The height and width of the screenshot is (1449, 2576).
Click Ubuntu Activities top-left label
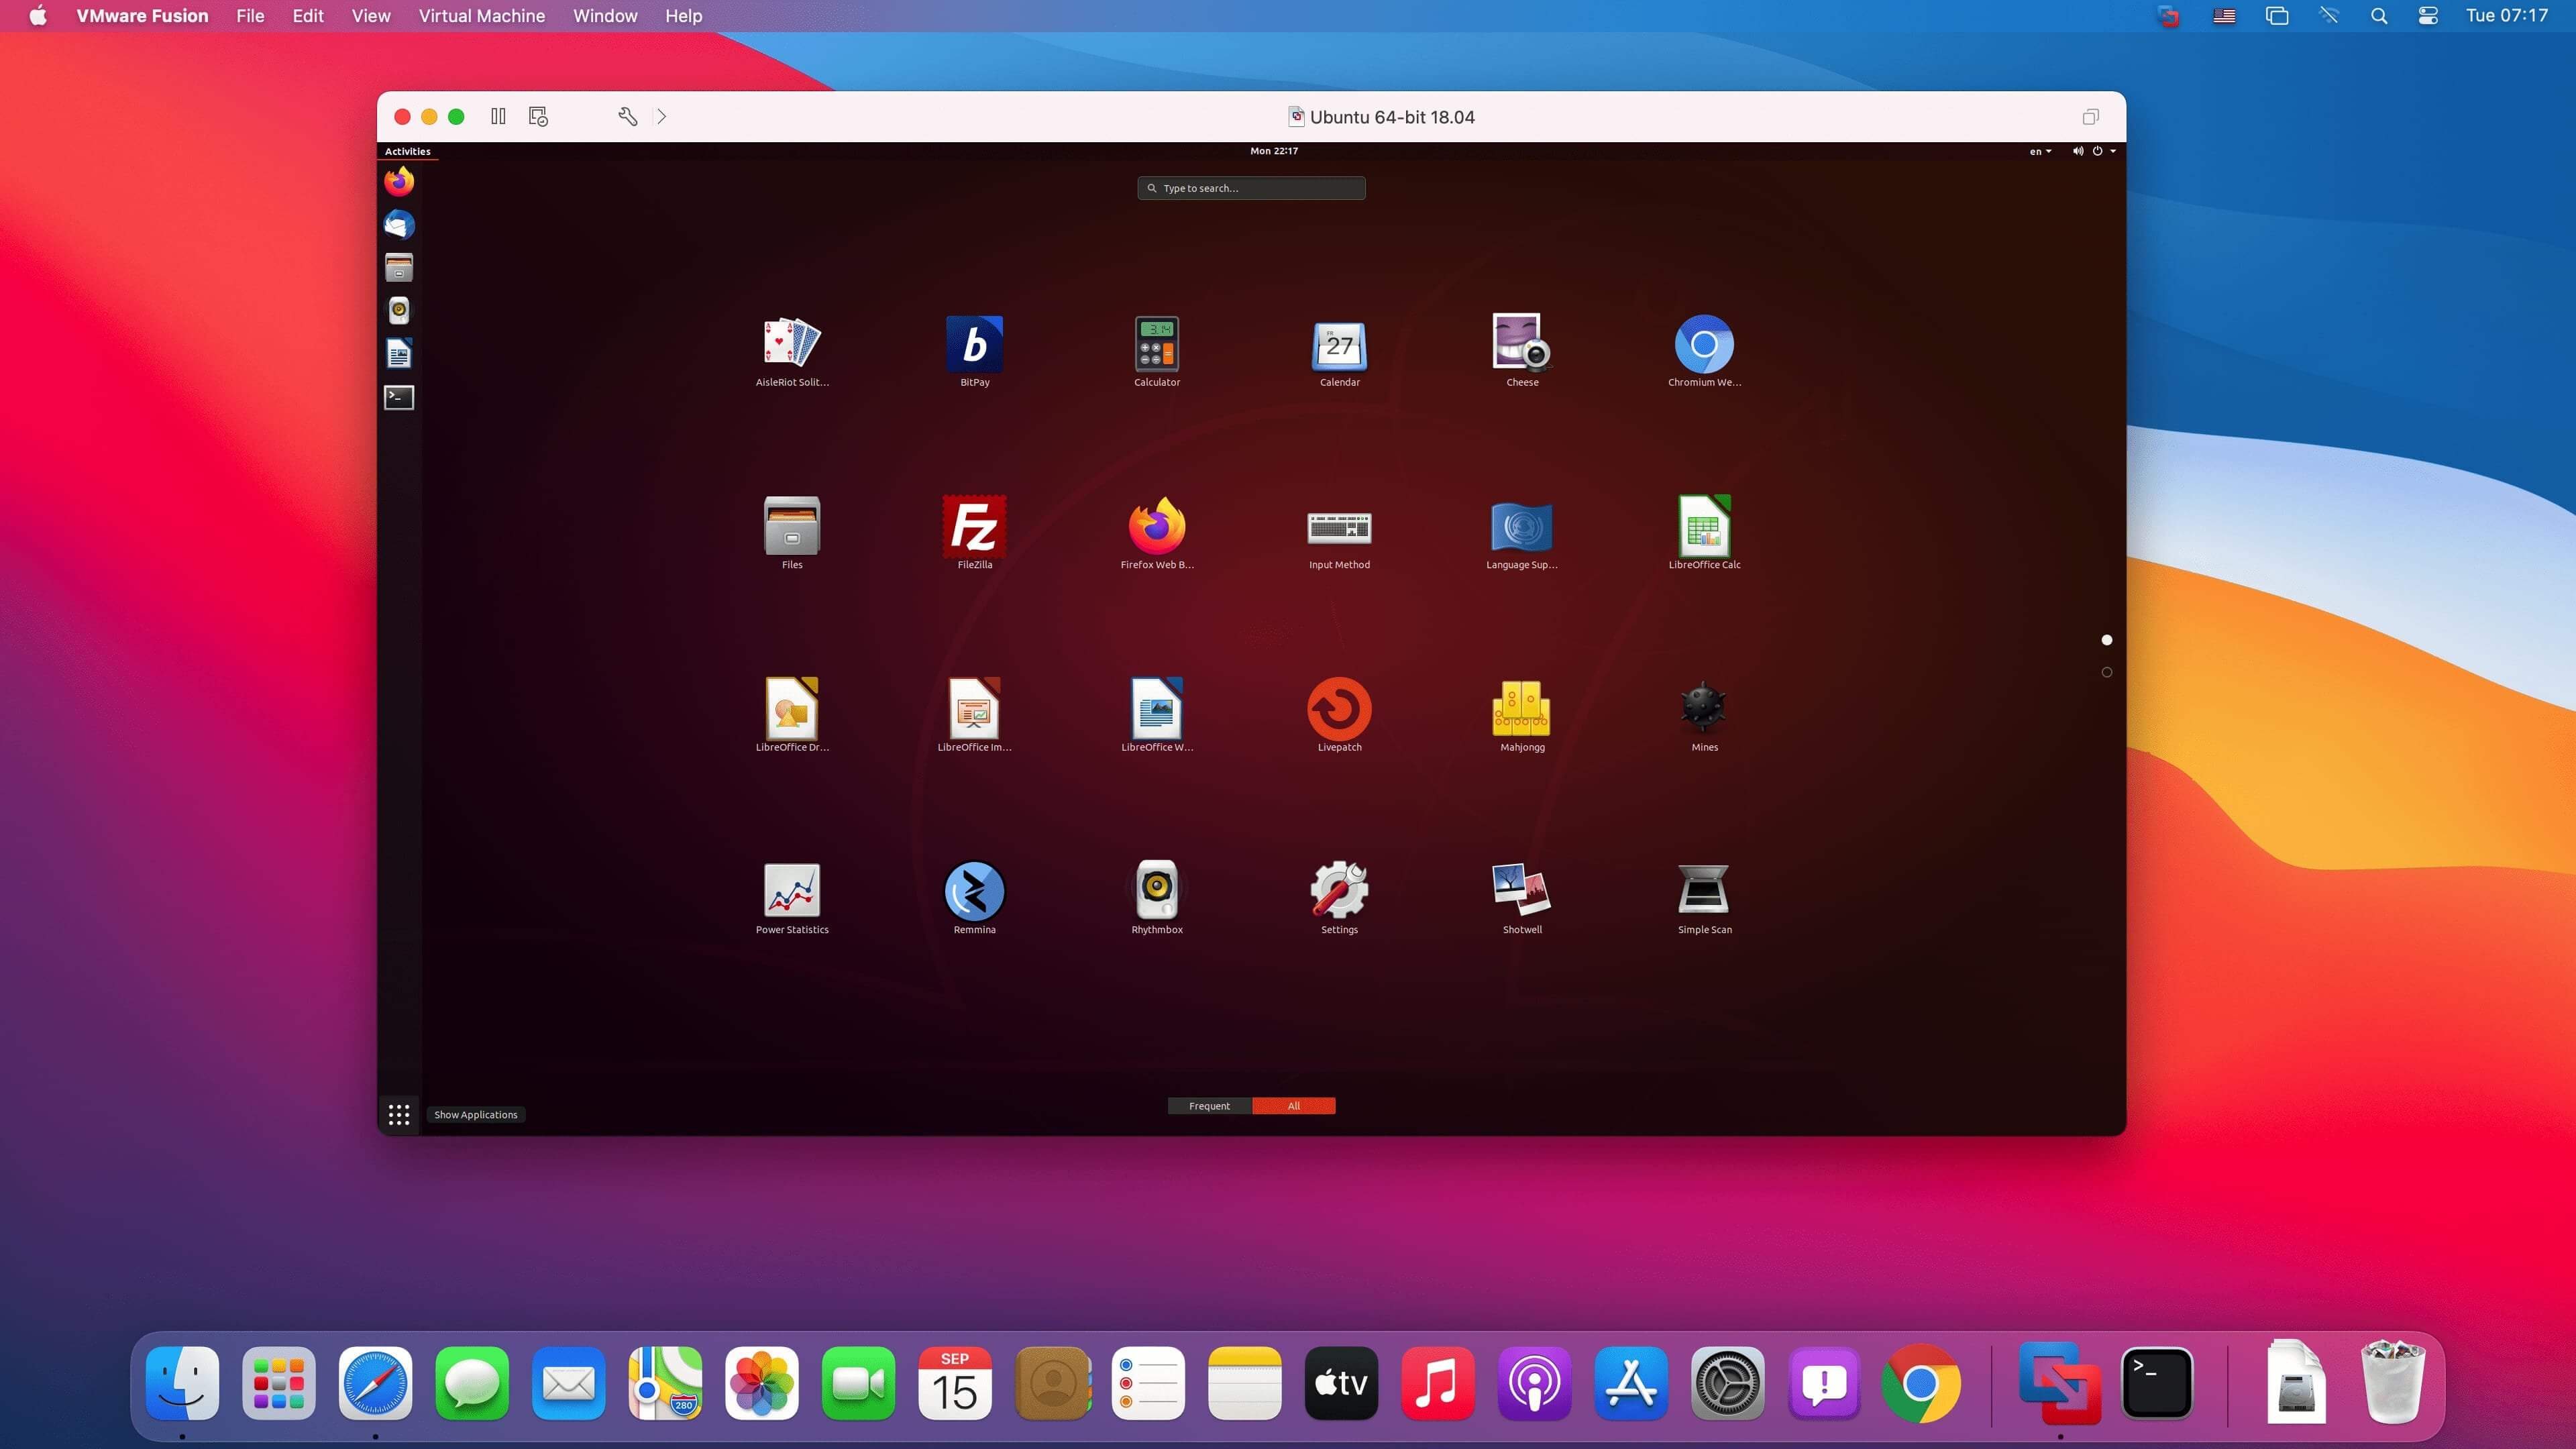(x=409, y=150)
